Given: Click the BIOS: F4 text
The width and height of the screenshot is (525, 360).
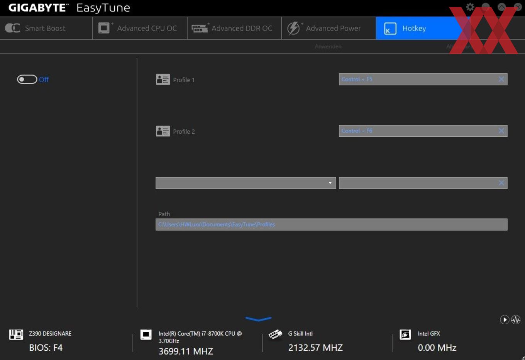Looking at the screenshot, I should click(46, 348).
